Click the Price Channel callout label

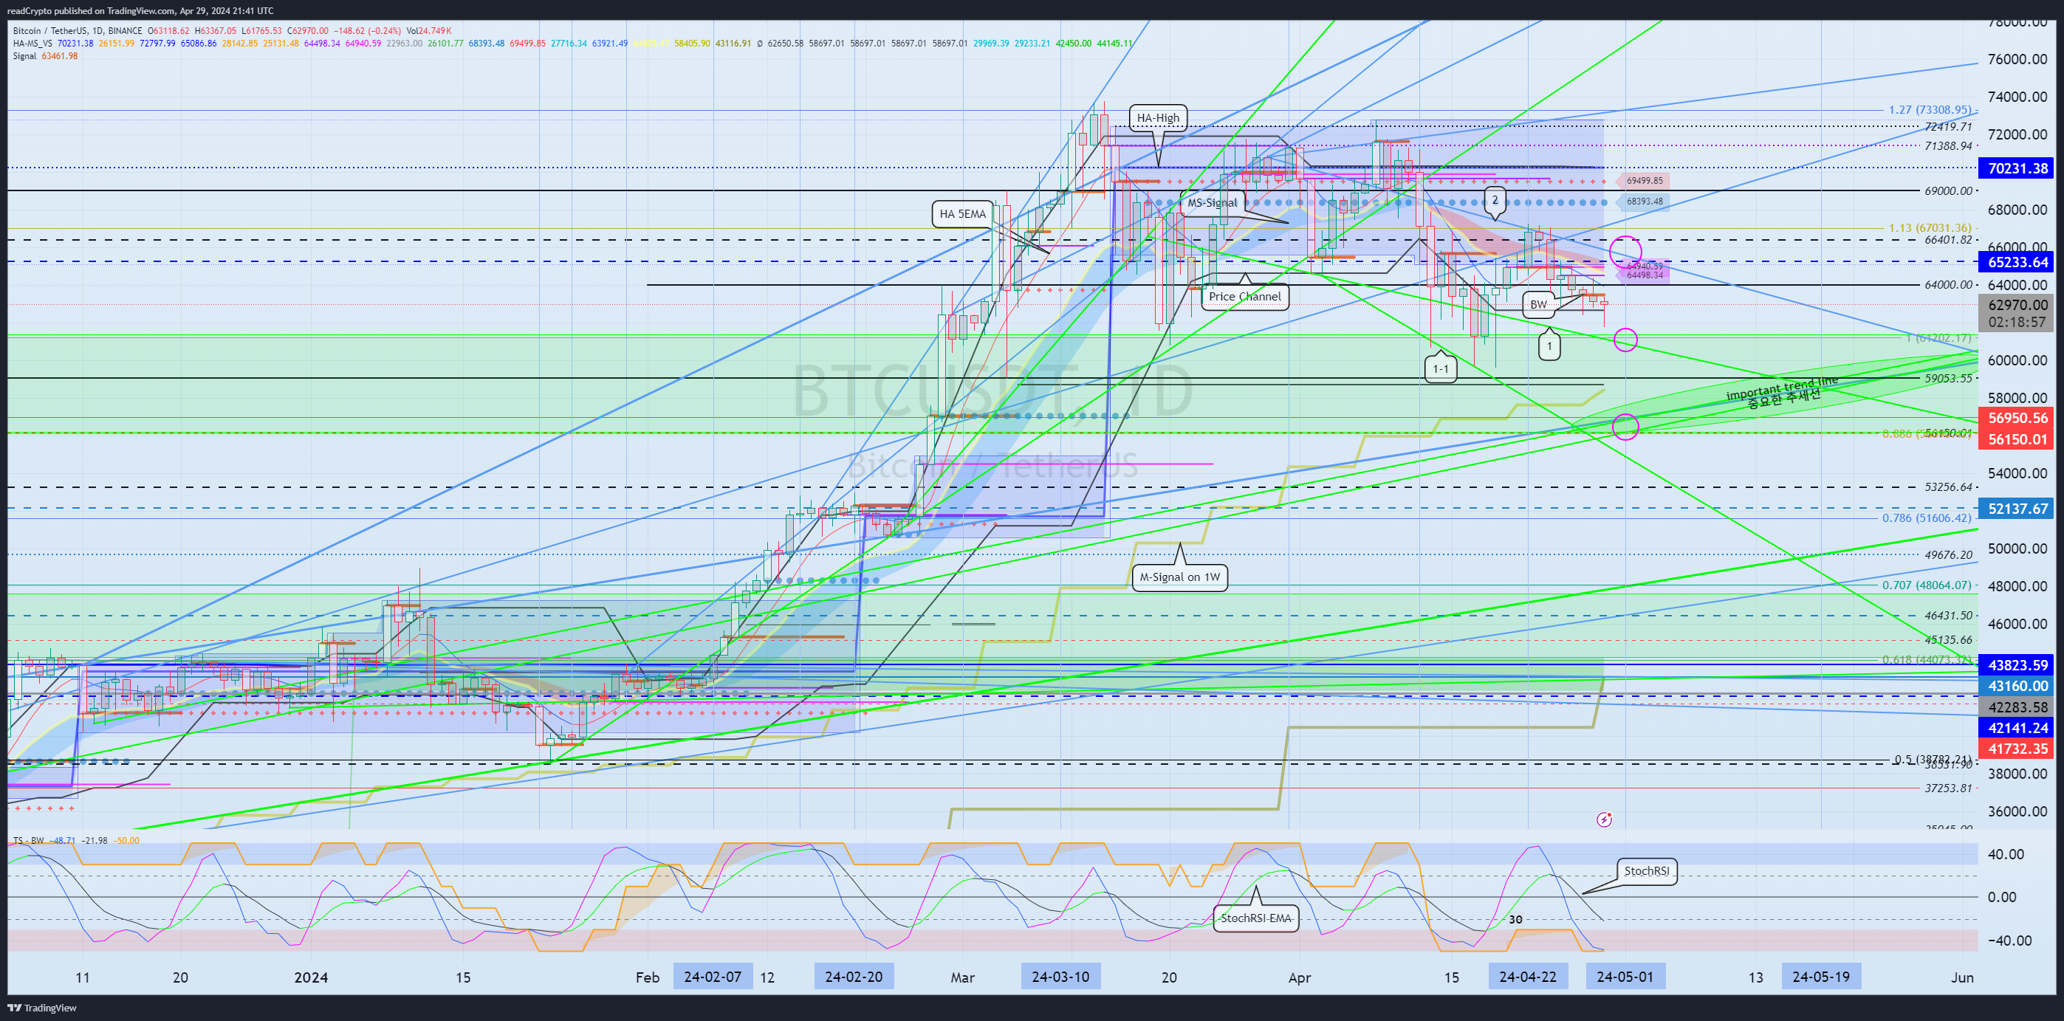(x=1245, y=296)
